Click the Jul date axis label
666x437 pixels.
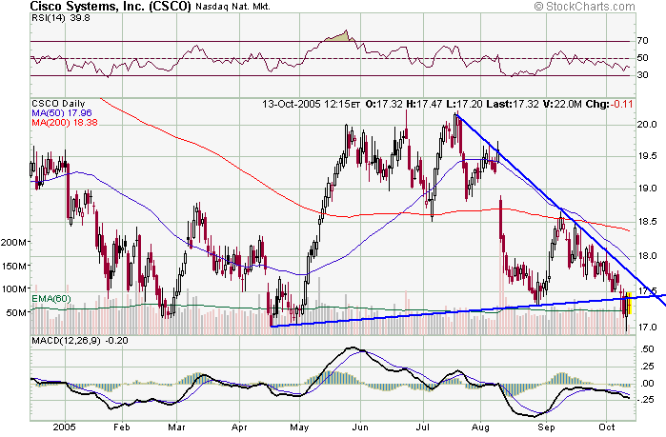pos(423,427)
